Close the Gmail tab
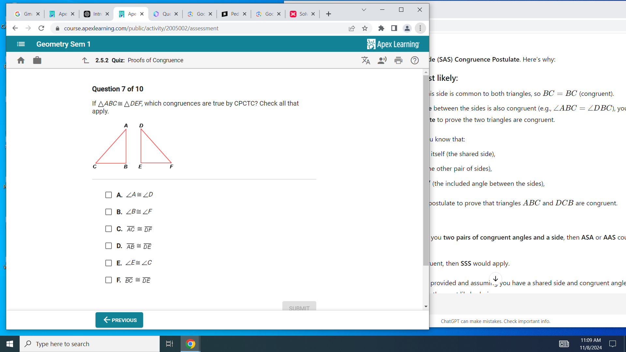This screenshot has height=352, width=626. pyautogui.click(x=38, y=14)
